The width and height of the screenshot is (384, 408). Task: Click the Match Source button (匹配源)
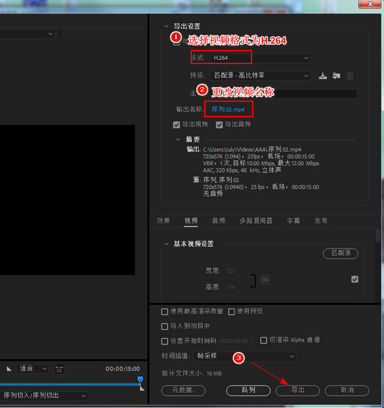(340, 253)
